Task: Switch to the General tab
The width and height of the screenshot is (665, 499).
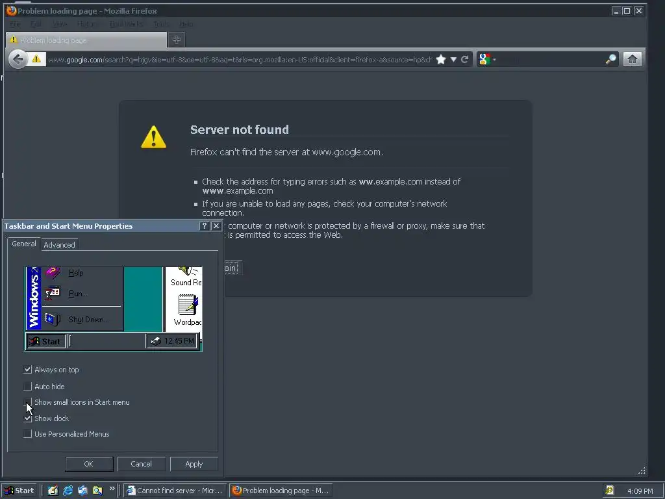Action: coord(24,244)
